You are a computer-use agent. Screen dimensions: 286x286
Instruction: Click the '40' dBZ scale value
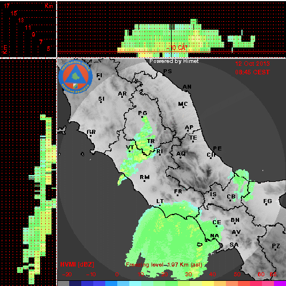click(x=212, y=275)
